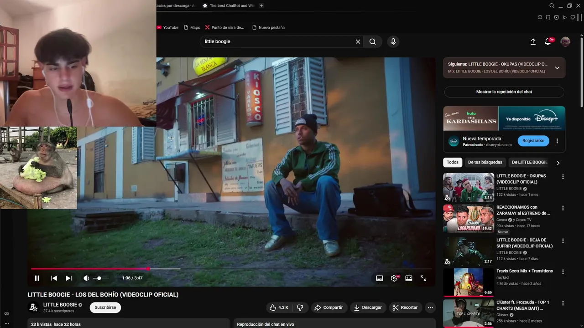Click the Compartir share button
584x328 pixels.
(x=328, y=307)
